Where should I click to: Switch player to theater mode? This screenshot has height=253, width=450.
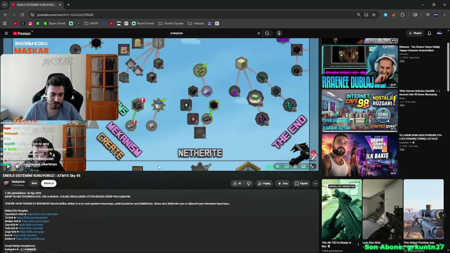coord(304,167)
